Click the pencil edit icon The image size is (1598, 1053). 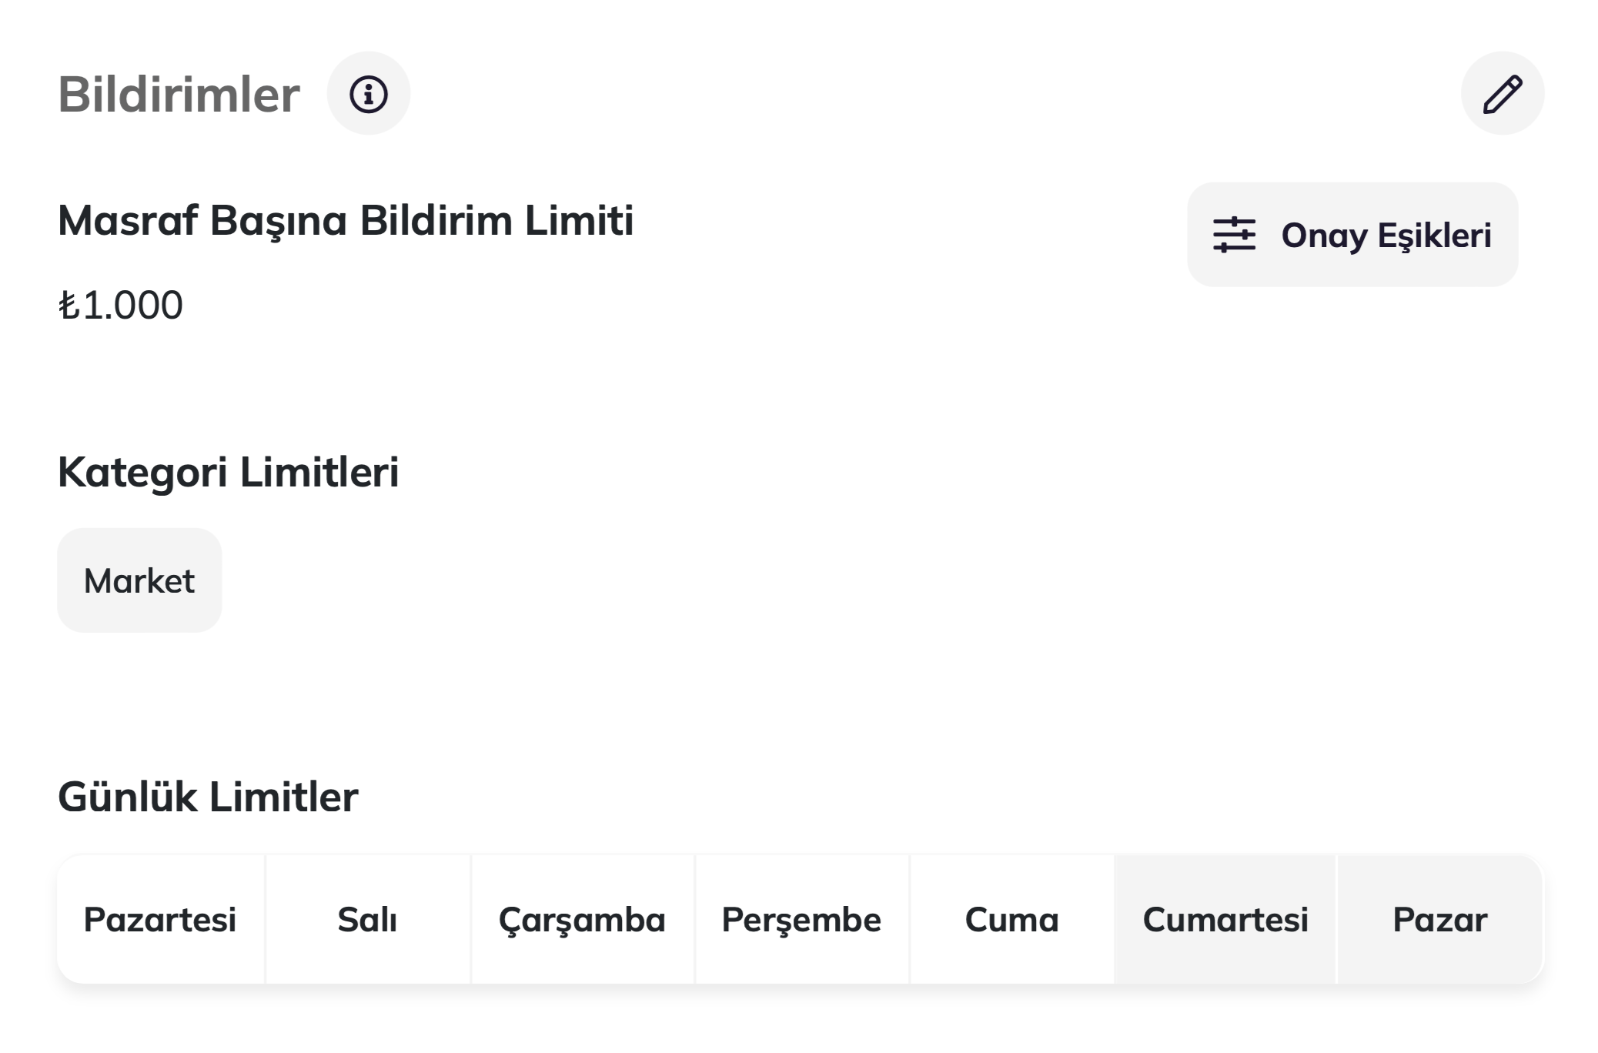[1502, 94]
